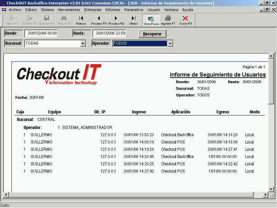Image resolution: width=277 pixels, height=208 pixels.
Task: Print the report with Imprimir F7
Action: pyautogui.click(x=168, y=20)
